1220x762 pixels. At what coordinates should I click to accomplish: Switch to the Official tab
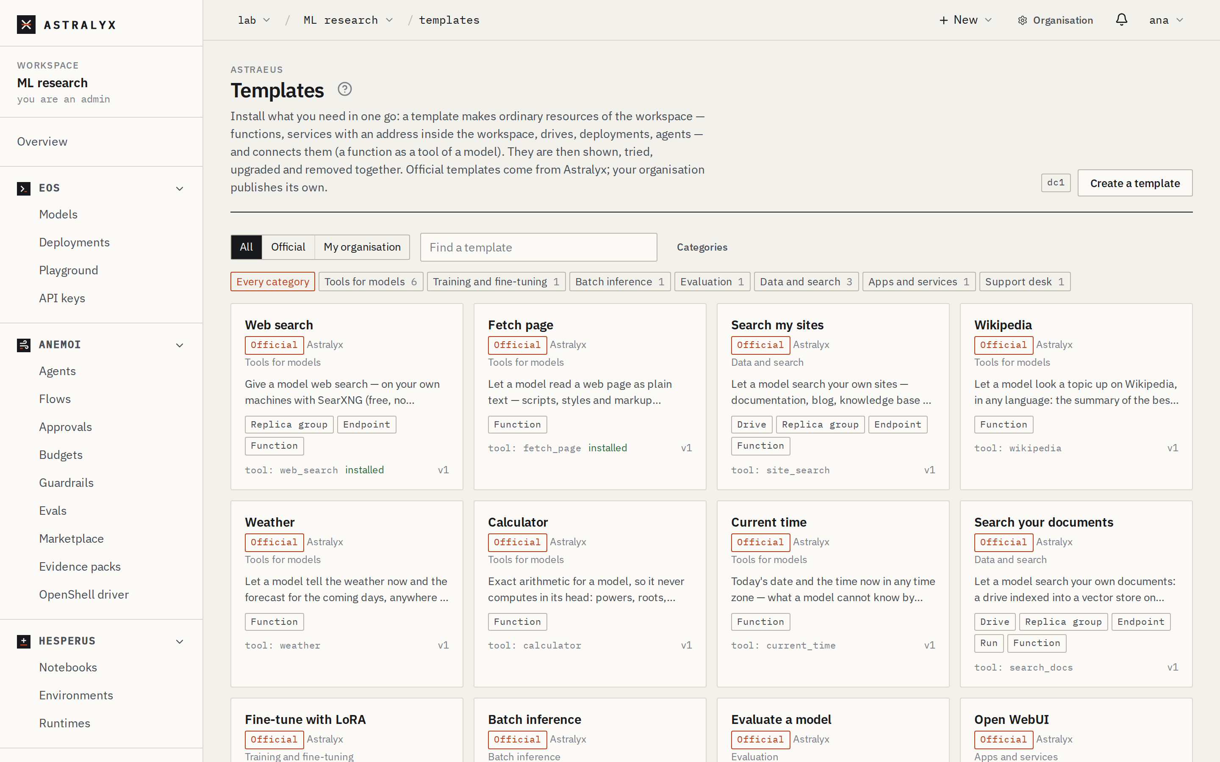point(288,247)
